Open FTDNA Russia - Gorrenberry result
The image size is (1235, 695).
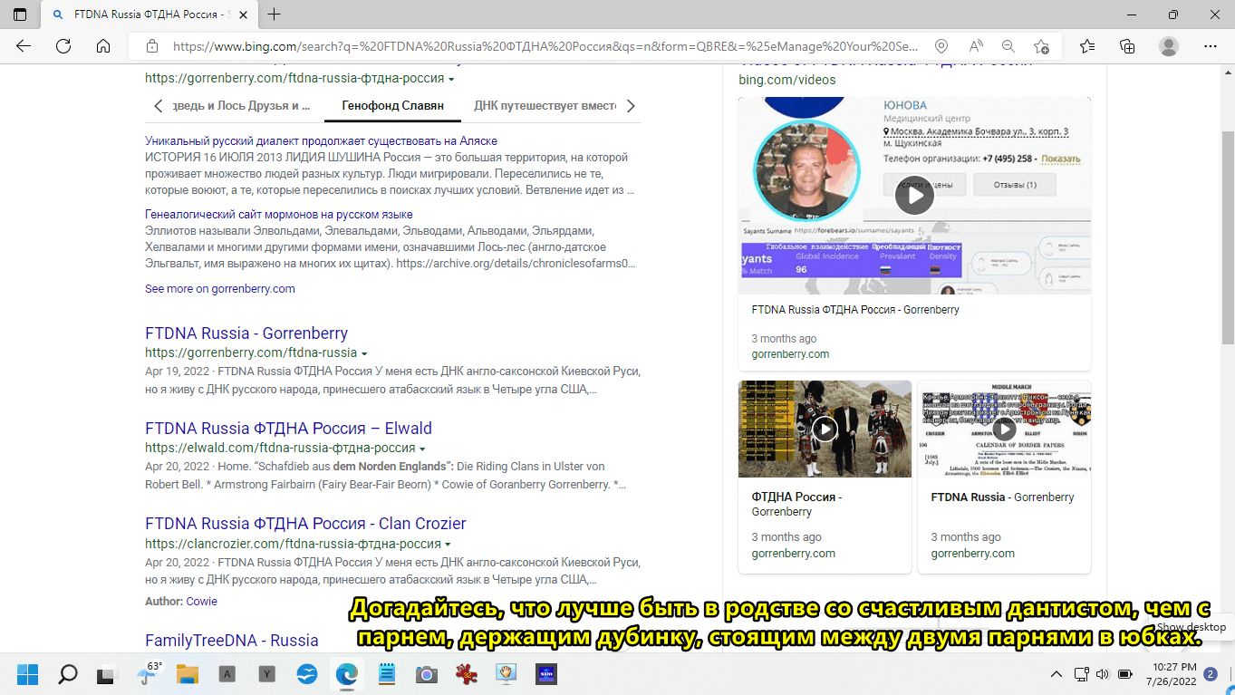(246, 333)
